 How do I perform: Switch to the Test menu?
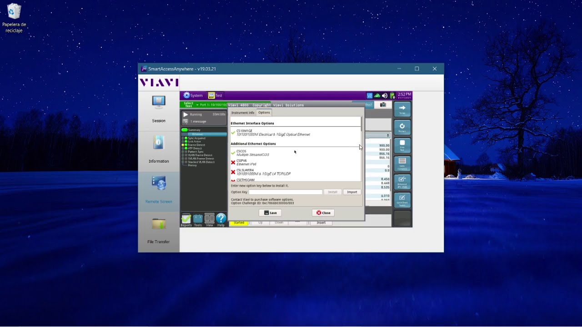point(215,95)
